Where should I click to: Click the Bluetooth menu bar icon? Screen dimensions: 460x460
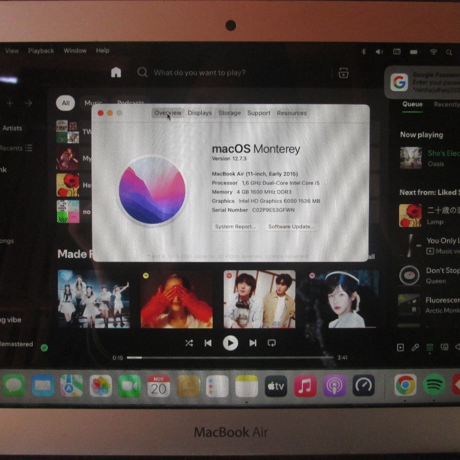click(364, 52)
